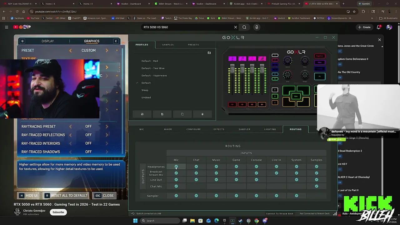The image size is (400, 225).
Task: Open the YouTube notifications bell
Action: (378, 27)
